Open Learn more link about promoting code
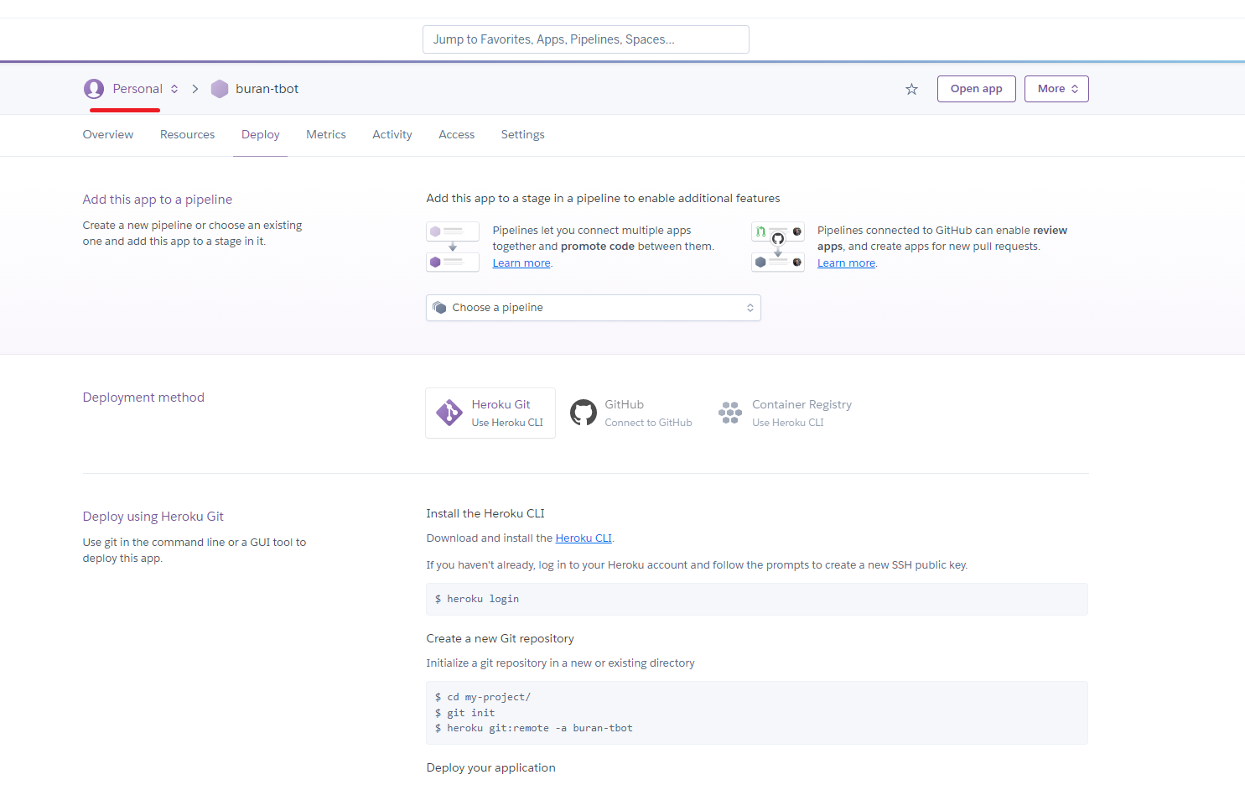 (x=521, y=263)
